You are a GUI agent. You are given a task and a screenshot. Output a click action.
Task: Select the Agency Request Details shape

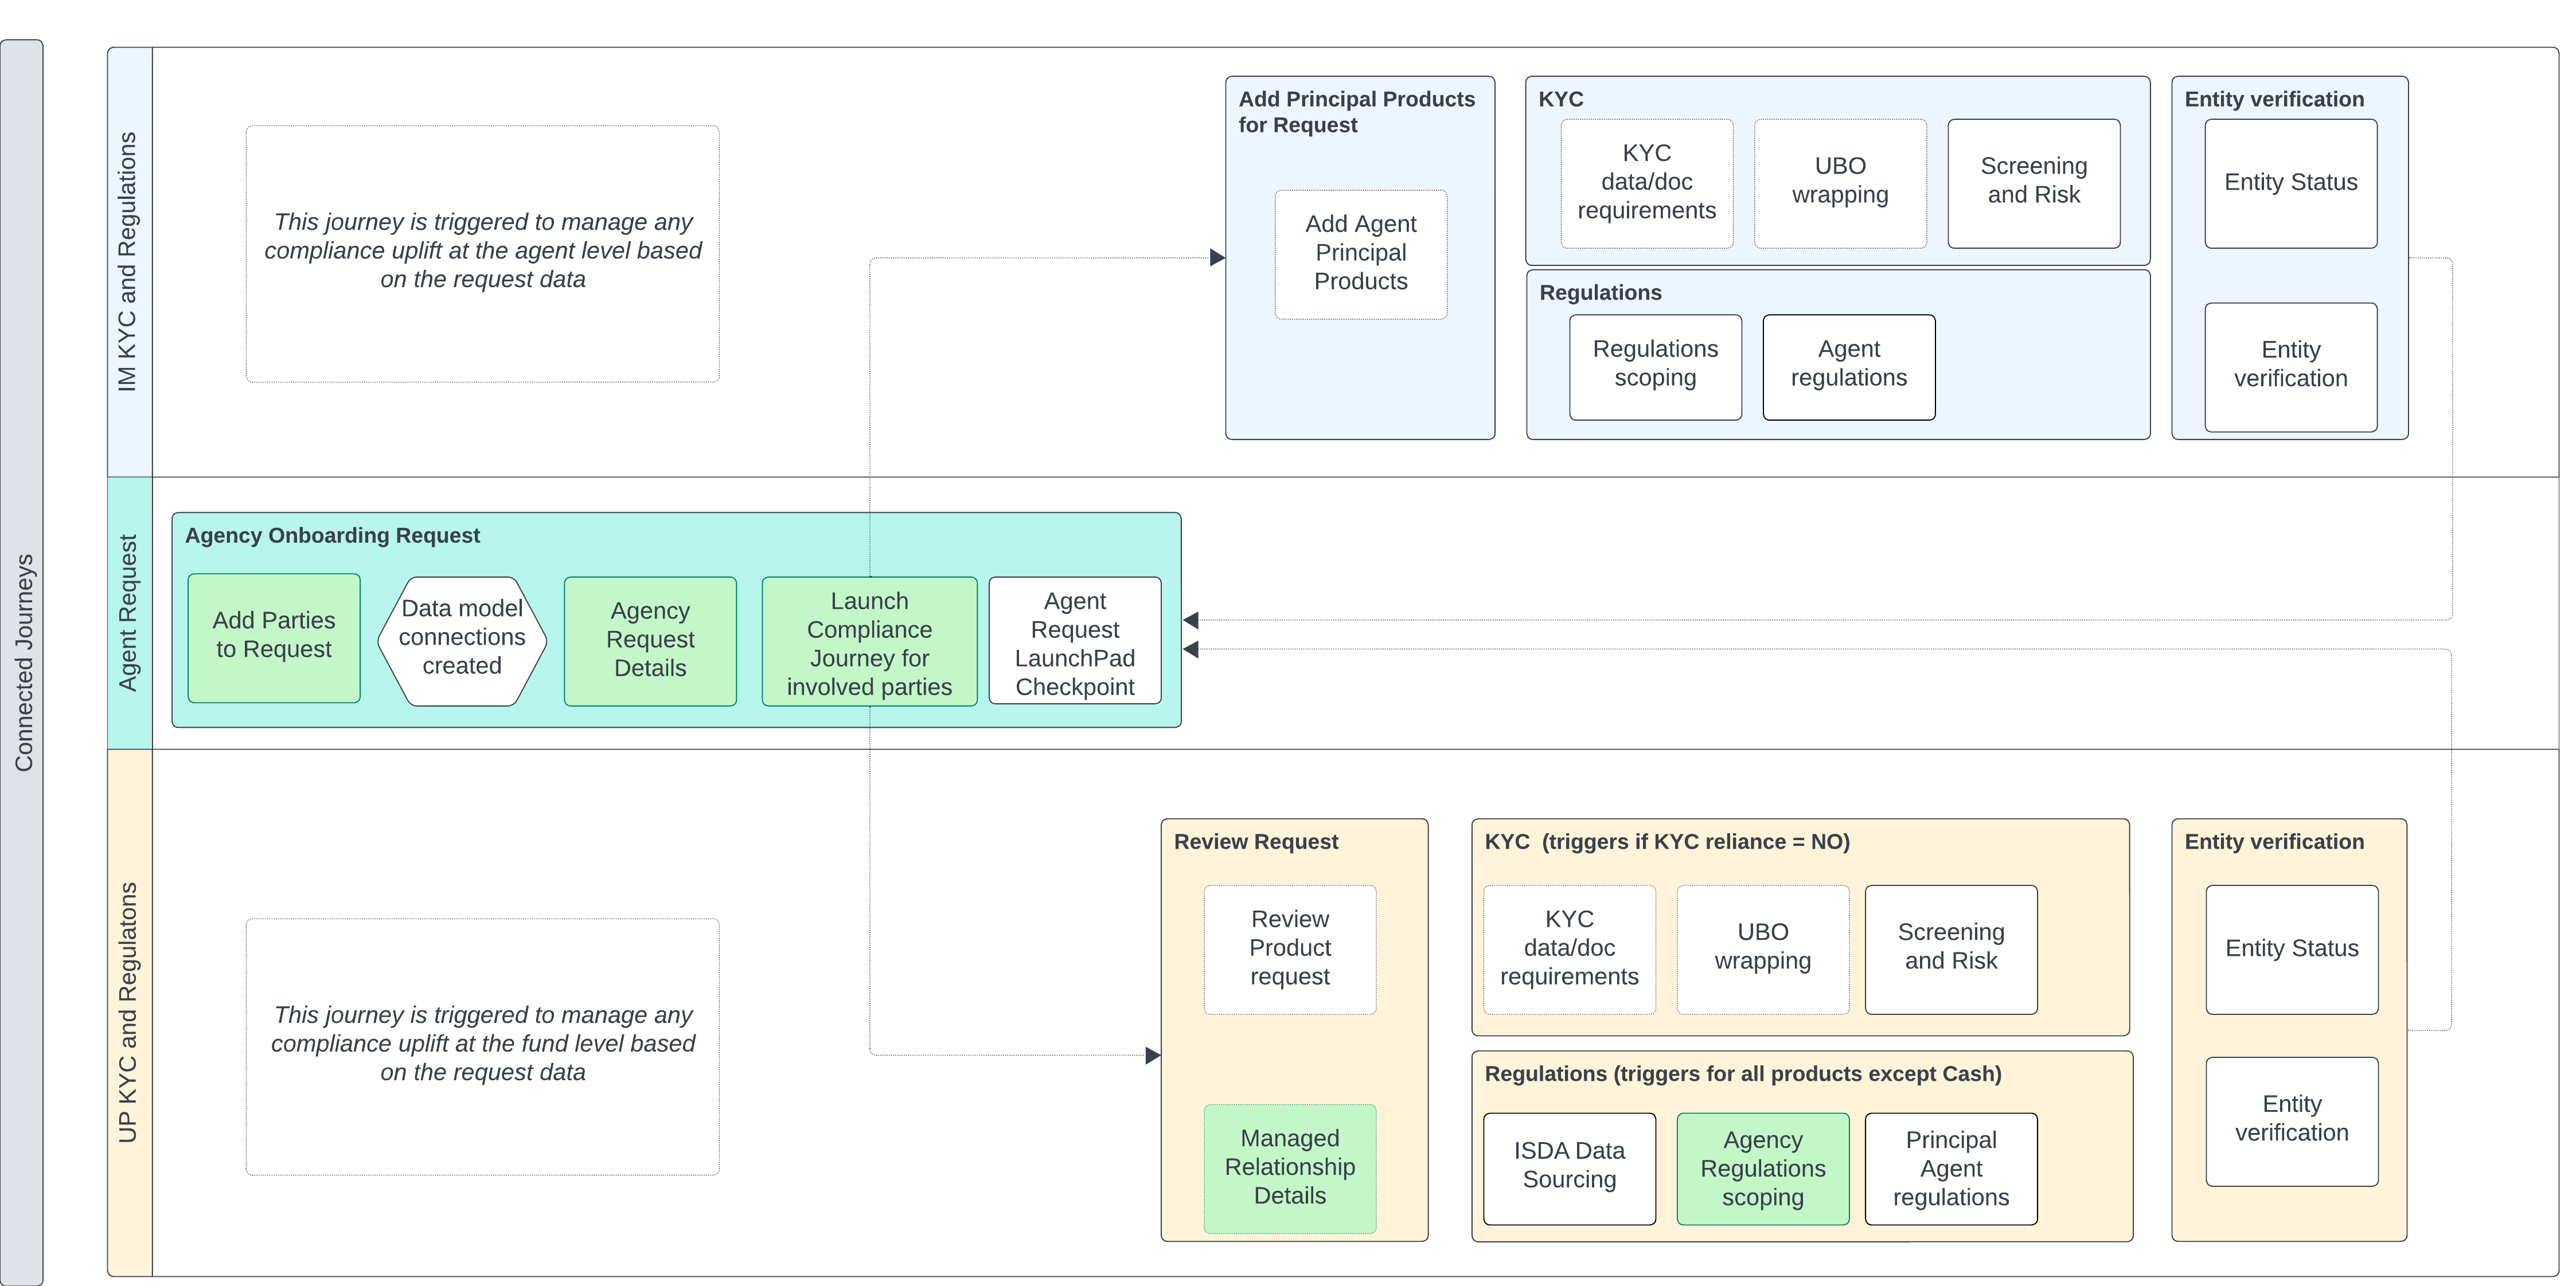[x=650, y=640]
